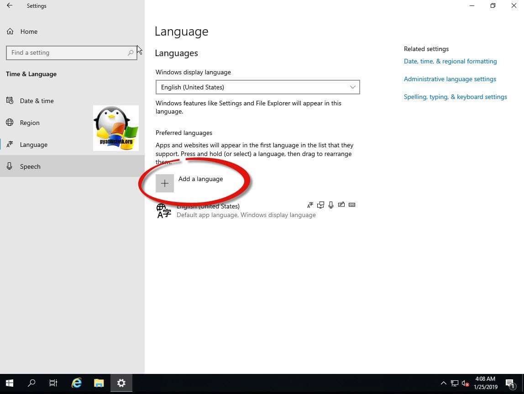Image resolution: width=524 pixels, height=394 pixels.
Task: Open the notification action center icon
Action: 510,384
